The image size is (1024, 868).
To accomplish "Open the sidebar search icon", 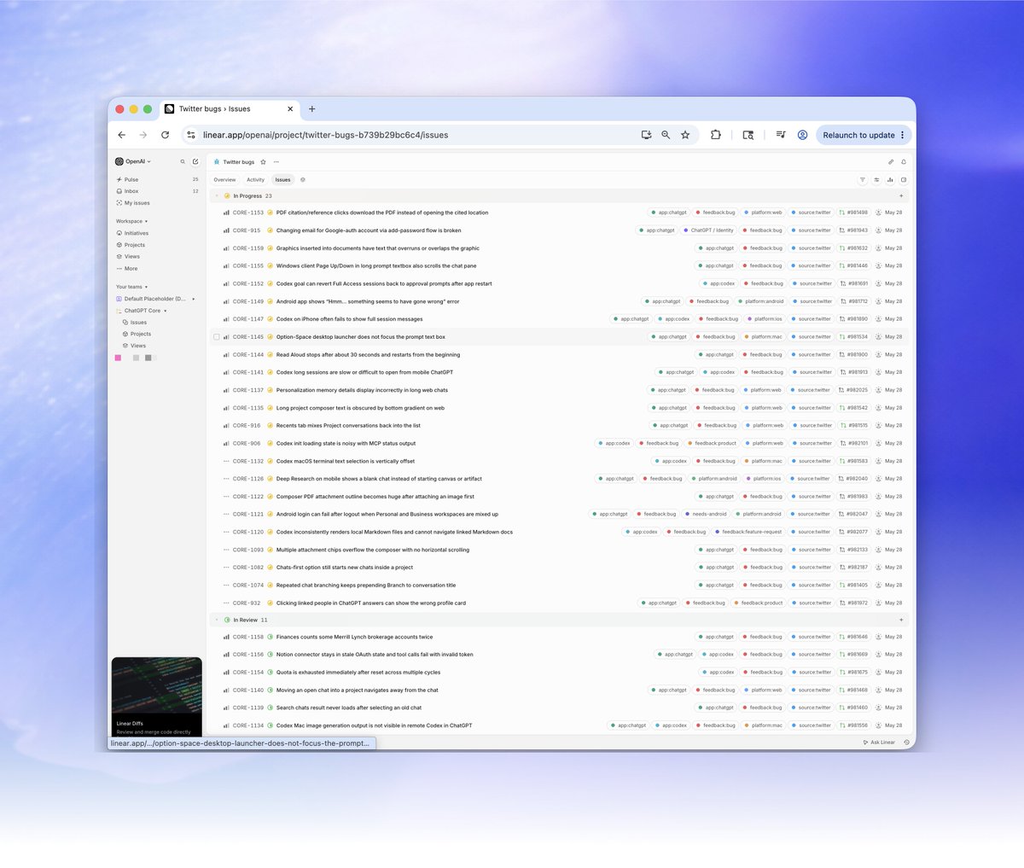I will [183, 161].
